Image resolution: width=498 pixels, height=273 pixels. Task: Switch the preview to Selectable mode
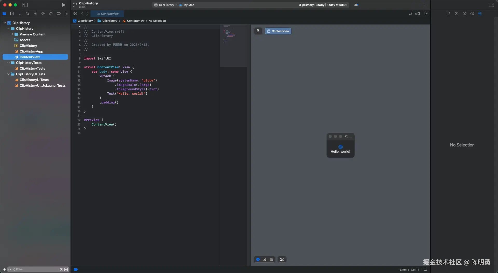pos(264,259)
